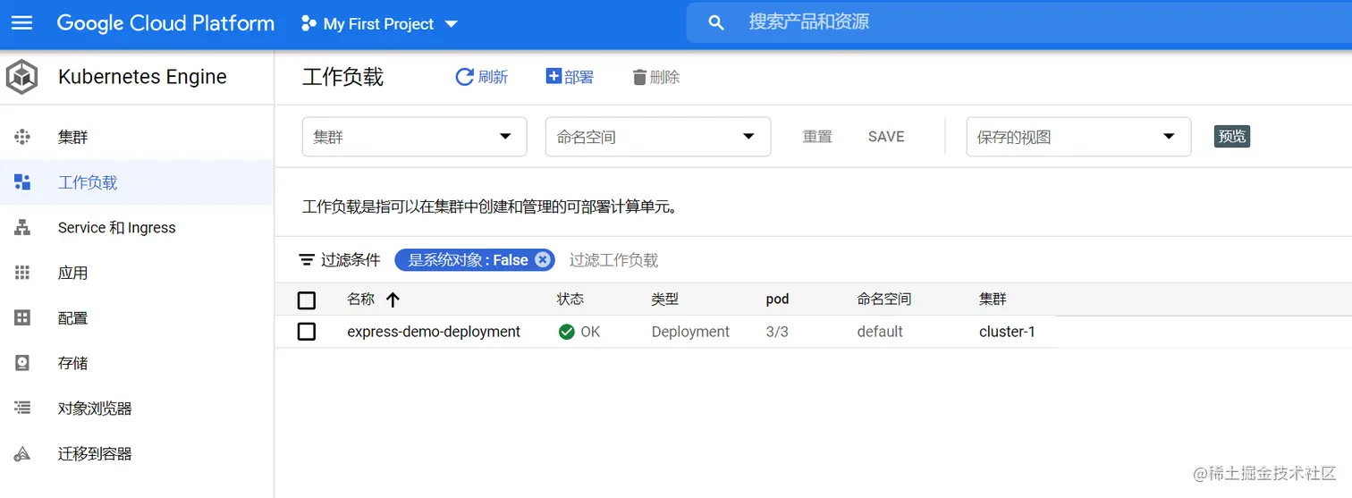Screen dimensions: 1352x498
Task: Sort by 状态 column header
Action: (570, 300)
